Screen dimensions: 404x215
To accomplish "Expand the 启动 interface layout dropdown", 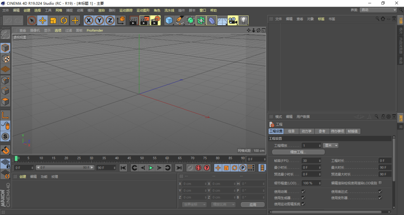I will pos(378,10).
